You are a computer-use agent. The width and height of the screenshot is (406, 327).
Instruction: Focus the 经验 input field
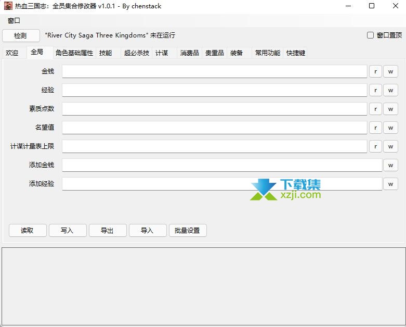214,90
